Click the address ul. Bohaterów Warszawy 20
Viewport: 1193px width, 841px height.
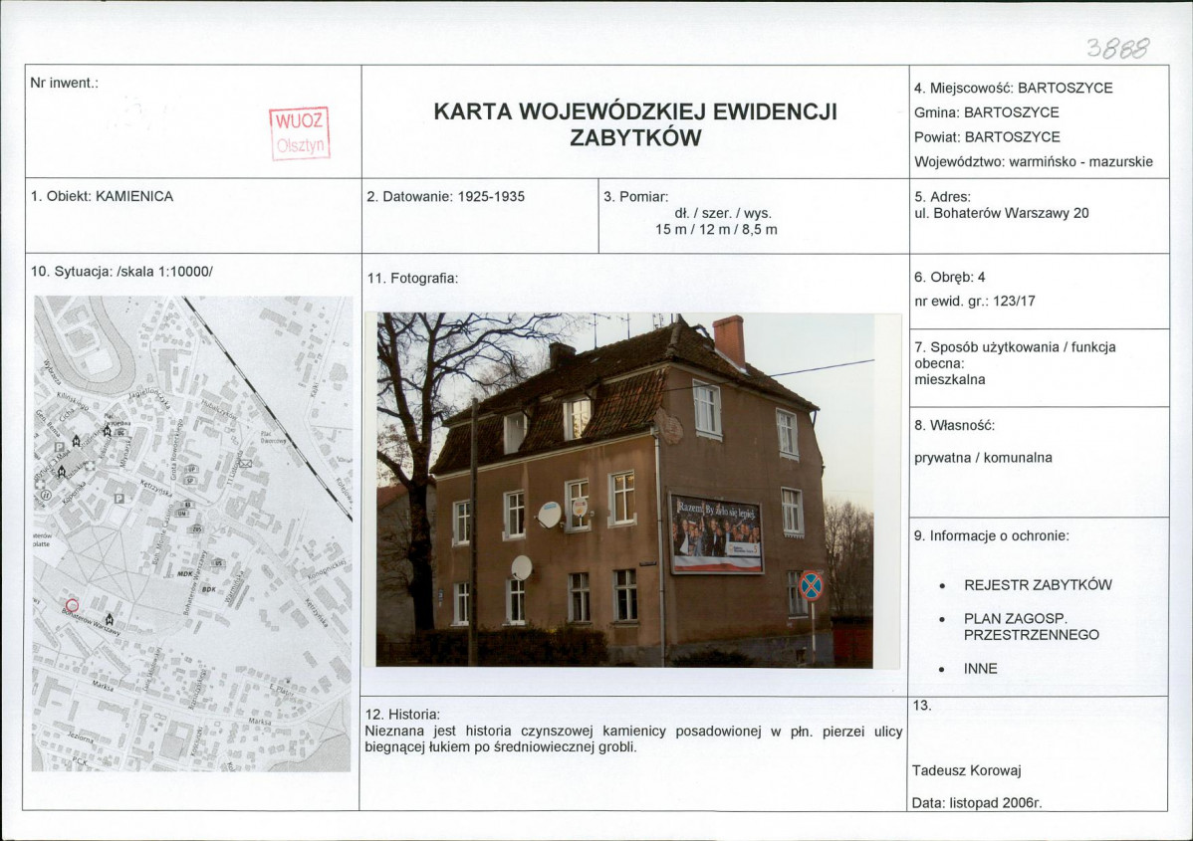click(1001, 213)
